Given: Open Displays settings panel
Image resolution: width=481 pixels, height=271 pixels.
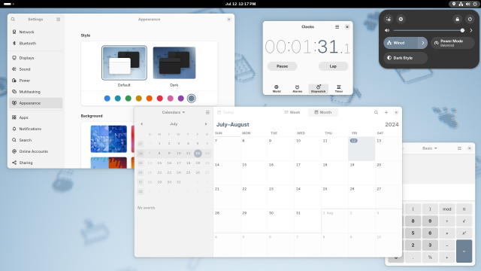Looking at the screenshot, I should 35,58.
